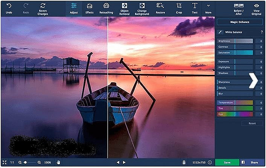Viewport: 266px width, 168px height.
Task: Open image info icon beside 1113×750
Action: coord(210,162)
